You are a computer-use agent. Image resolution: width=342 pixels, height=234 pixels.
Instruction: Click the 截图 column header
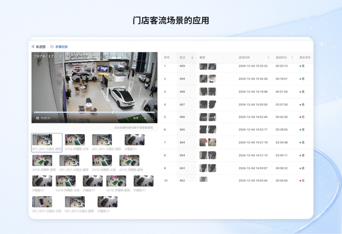(x=202, y=57)
